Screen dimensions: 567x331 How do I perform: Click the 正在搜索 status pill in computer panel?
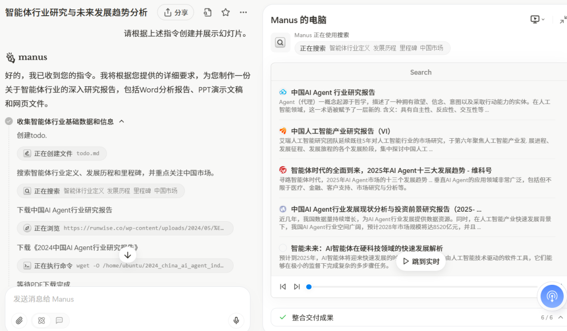[372, 48]
